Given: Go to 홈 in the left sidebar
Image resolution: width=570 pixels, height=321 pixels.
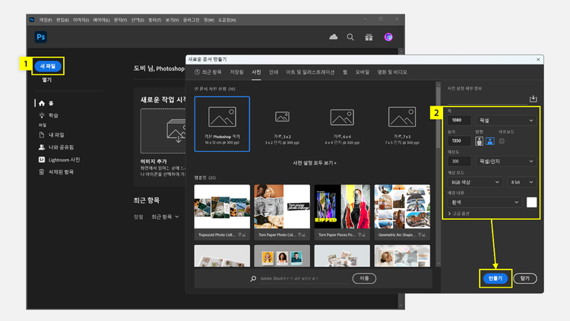Looking at the screenshot, I should tap(46, 103).
